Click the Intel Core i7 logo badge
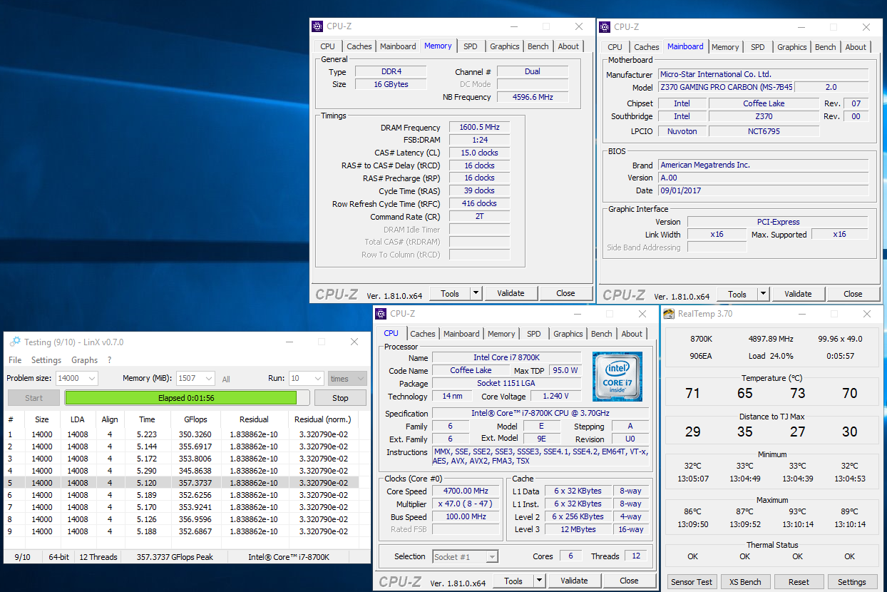The image size is (887, 592). [617, 377]
